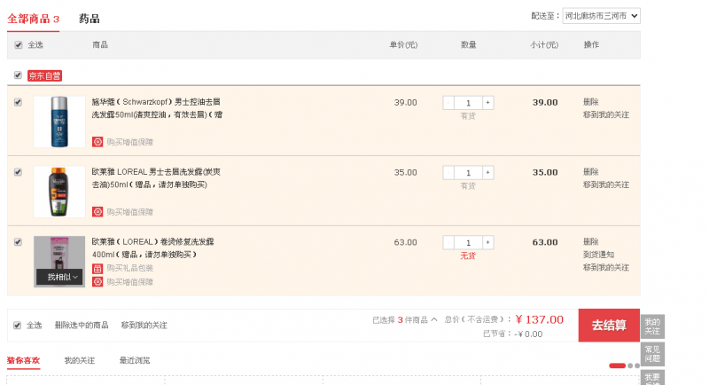Move 63.00 LOREAL shampoo to 我的关注
Screen dimensions: 709x385
(606, 267)
